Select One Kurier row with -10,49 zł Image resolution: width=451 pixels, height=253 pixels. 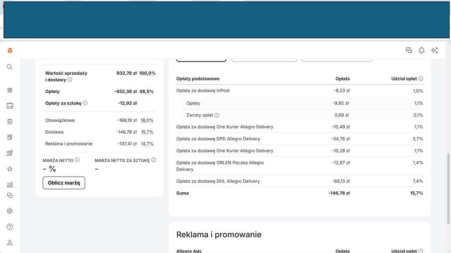(299, 127)
